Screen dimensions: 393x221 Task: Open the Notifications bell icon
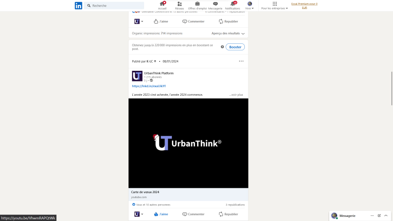(x=233, y=4)
